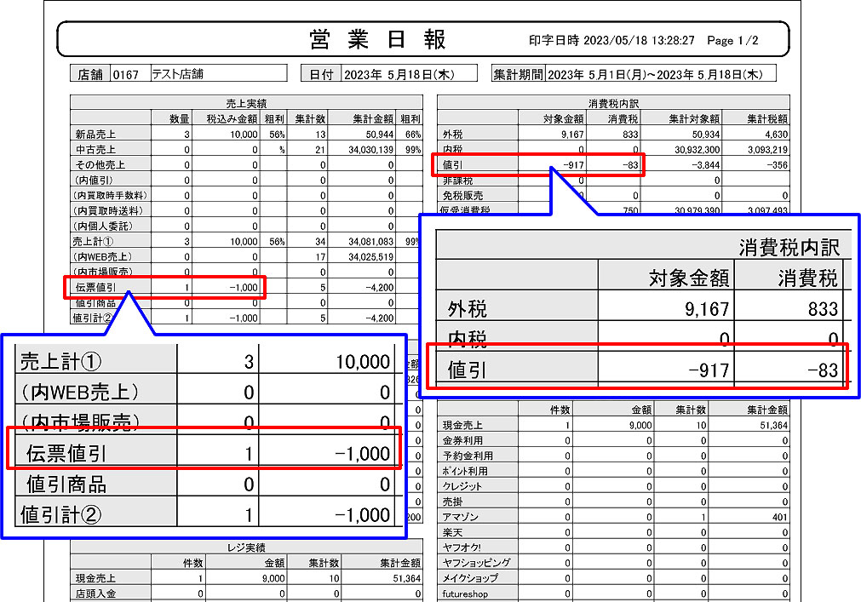Click the Page 1/2 indicator
The image size is (861, 602).
tap(732, 41)
